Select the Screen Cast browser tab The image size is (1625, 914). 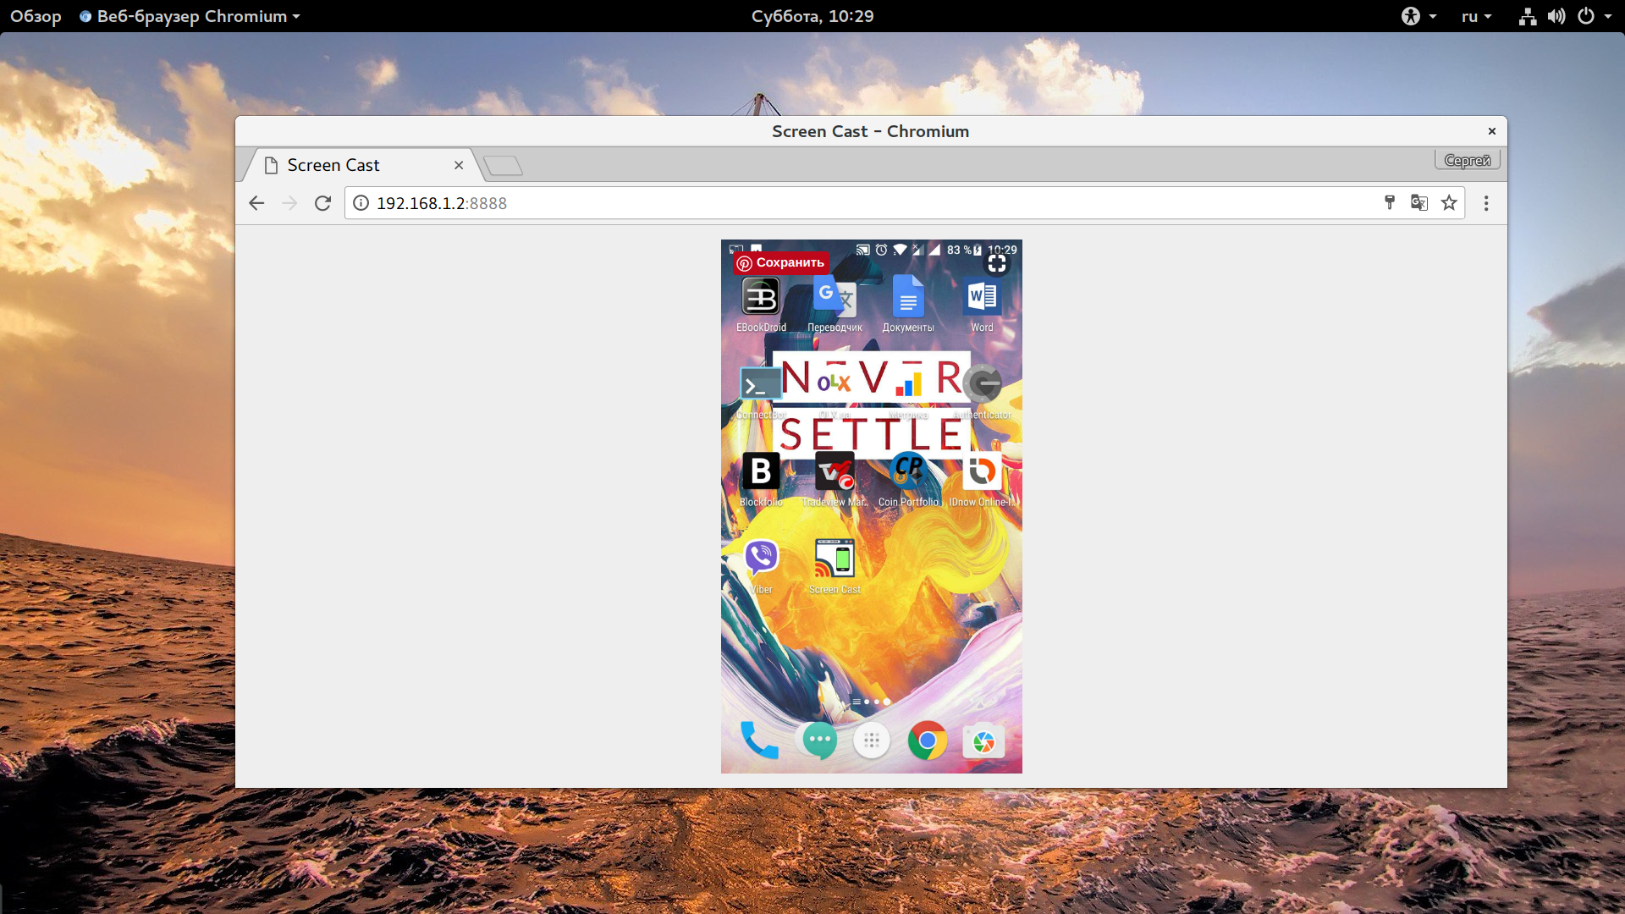tap(357, 164)
